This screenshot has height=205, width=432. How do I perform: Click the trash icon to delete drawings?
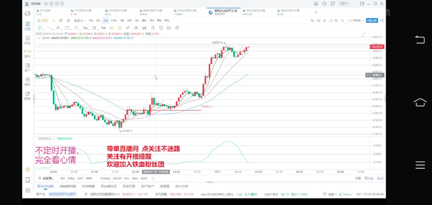tap(177, 28)
